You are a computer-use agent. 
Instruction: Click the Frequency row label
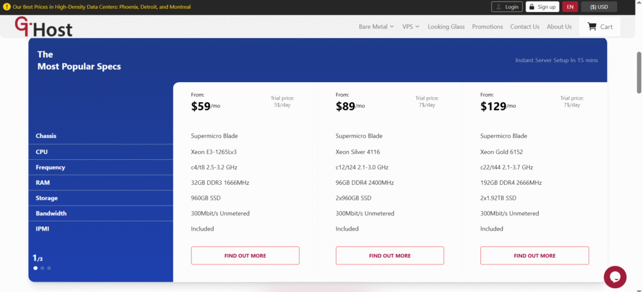click(x=50, y=167)
